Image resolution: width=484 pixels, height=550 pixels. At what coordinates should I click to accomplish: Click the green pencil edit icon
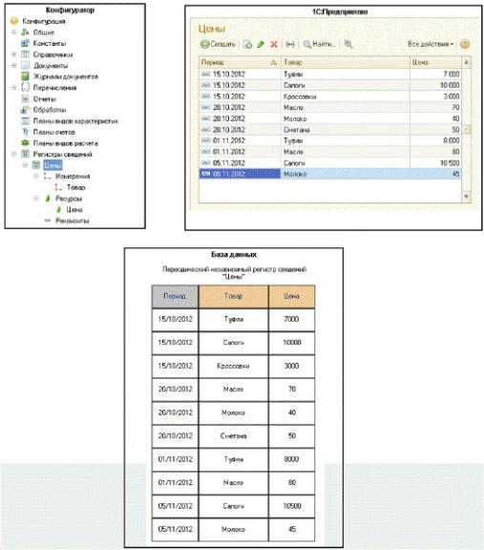coord(261,44)
